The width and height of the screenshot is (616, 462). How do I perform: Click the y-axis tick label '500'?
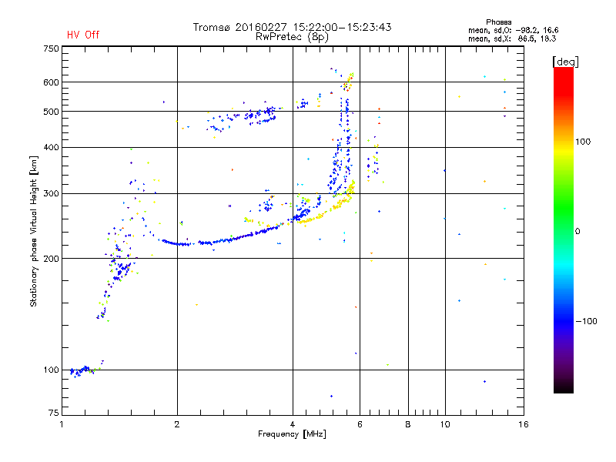coord(51,112)
